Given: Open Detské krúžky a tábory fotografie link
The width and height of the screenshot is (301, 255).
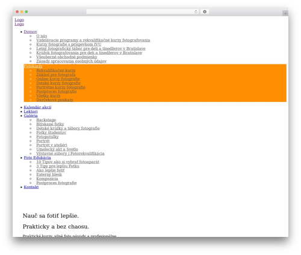Looking at the screenshot, I should pos(68,128).
